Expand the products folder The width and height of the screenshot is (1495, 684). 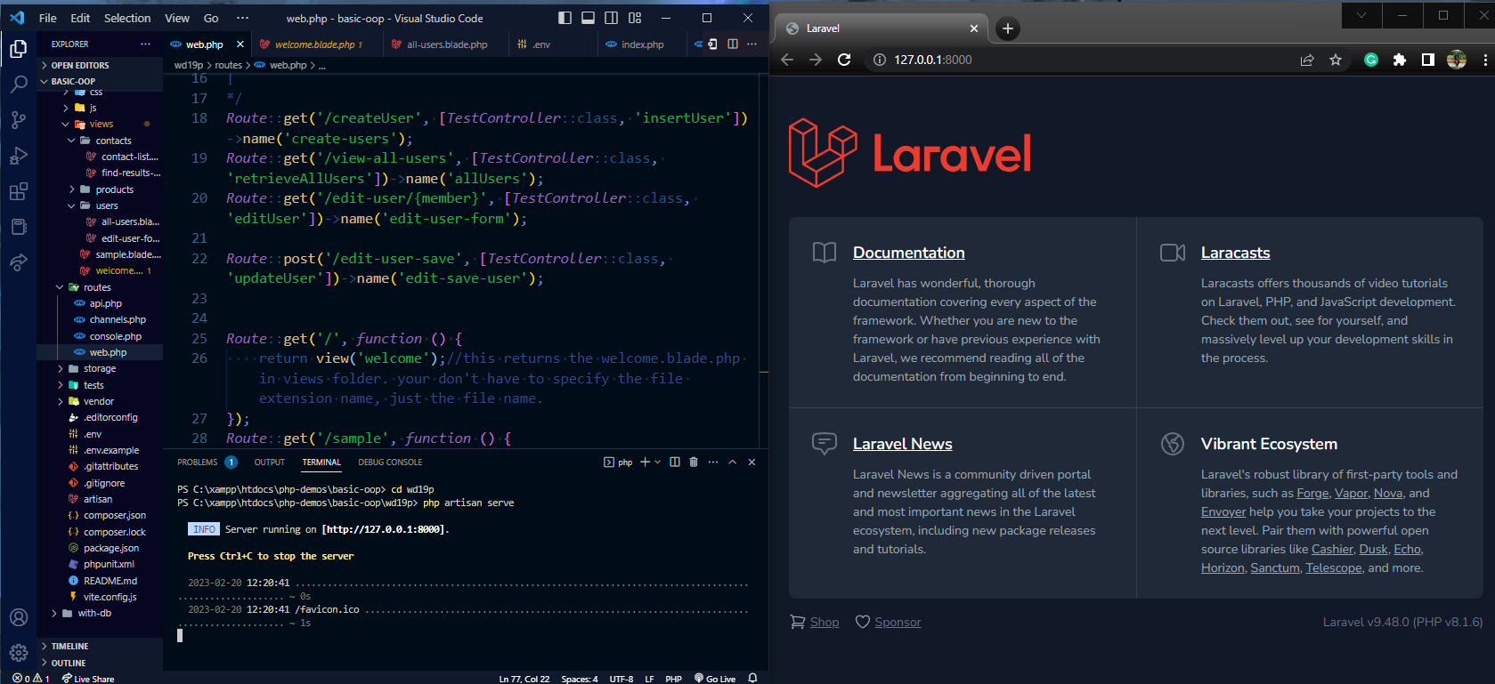pos(100,189)
